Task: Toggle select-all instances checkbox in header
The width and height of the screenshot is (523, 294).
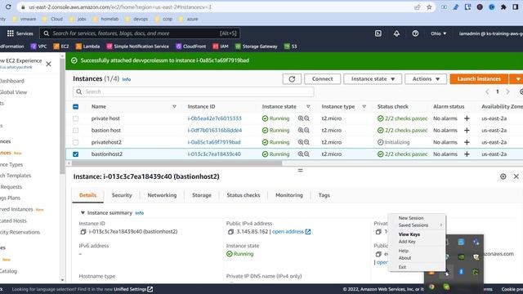Action: click(x=76, y=107)
